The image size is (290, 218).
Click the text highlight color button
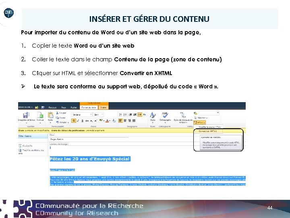tap(101, 121)
